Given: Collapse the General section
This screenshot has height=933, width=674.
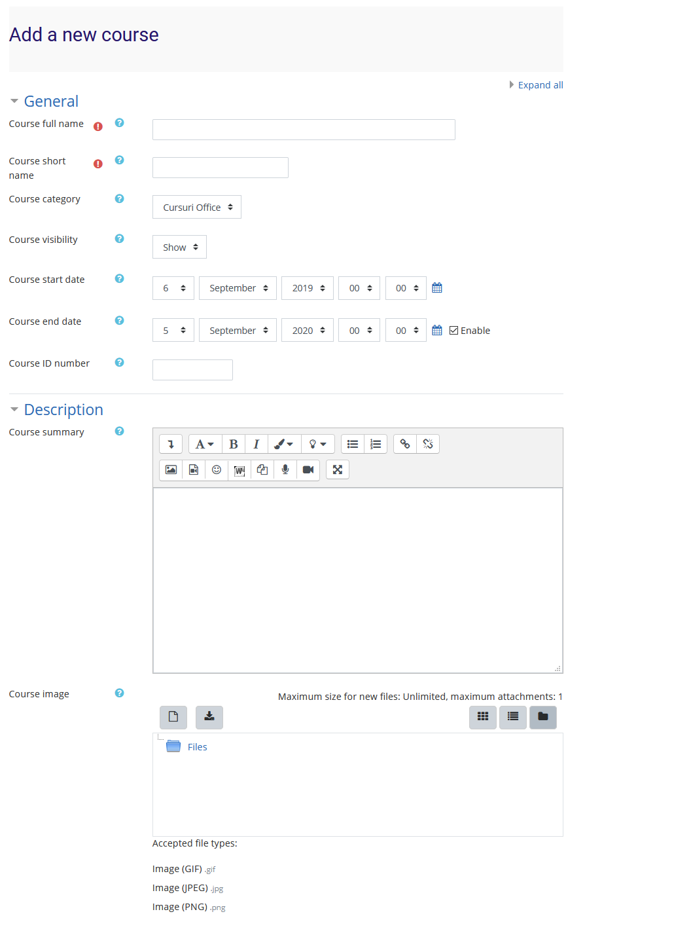Looking at the screenshot, I should point(14,101).
